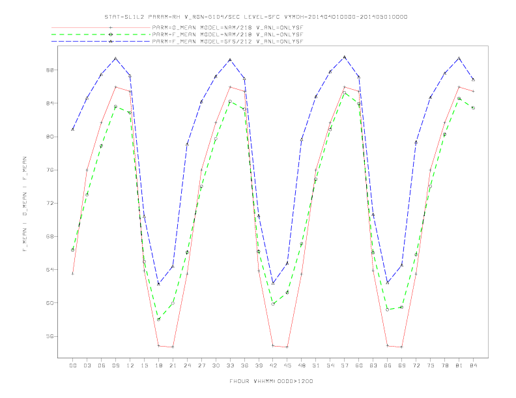Screen dimensions: 516x398
Task: Click forecast hour label 12 on x-axis
Action: 130,365
